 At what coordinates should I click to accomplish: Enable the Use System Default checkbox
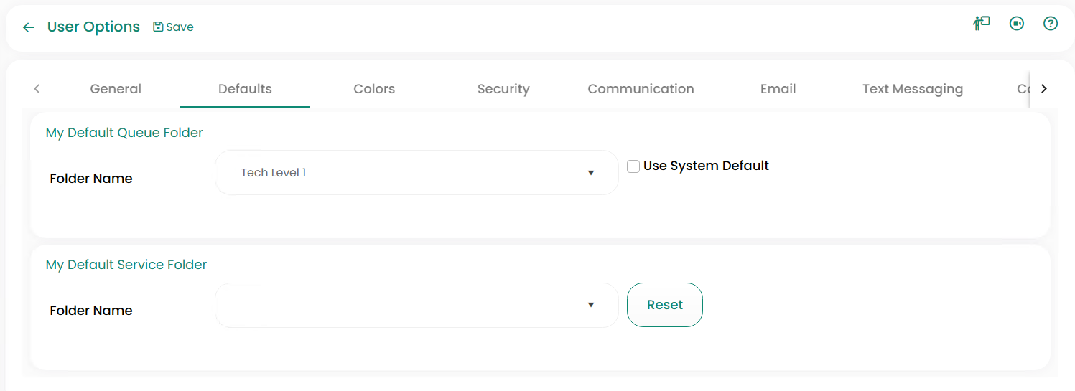pos(633,166)
